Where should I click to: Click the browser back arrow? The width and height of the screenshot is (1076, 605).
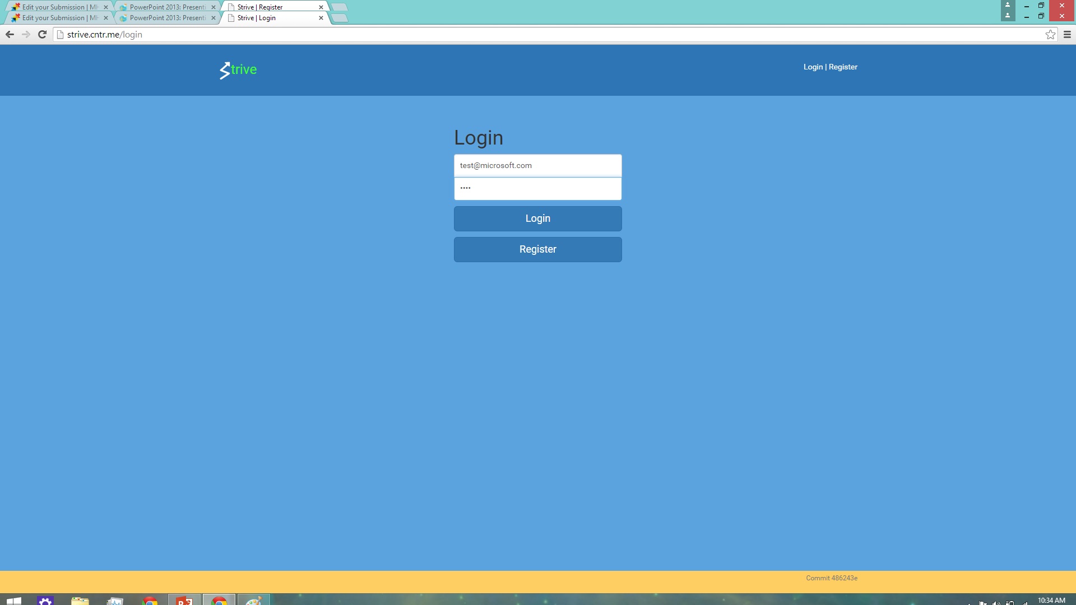(x=10, y=35)
